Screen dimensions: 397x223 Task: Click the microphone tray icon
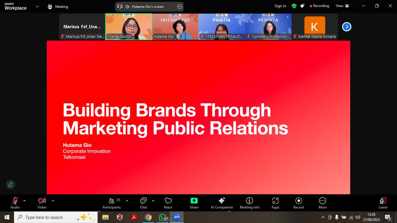pos(337,217)
